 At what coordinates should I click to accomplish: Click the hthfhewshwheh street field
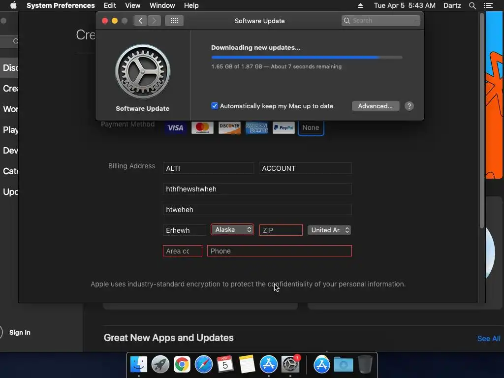pos(257,189)
